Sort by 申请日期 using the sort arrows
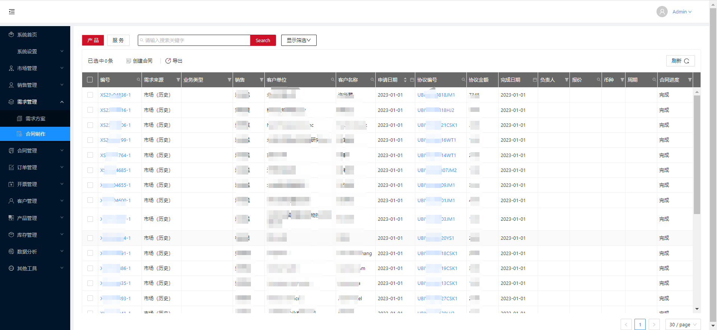This screenshot has width=717, height=330. click(405, 80)
